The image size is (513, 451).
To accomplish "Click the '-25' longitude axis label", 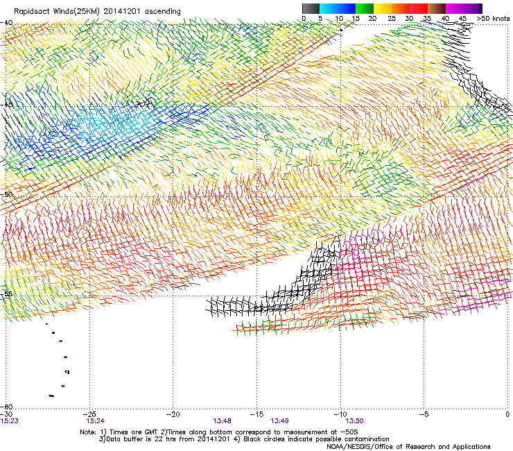I will click(x=89, y=414).
